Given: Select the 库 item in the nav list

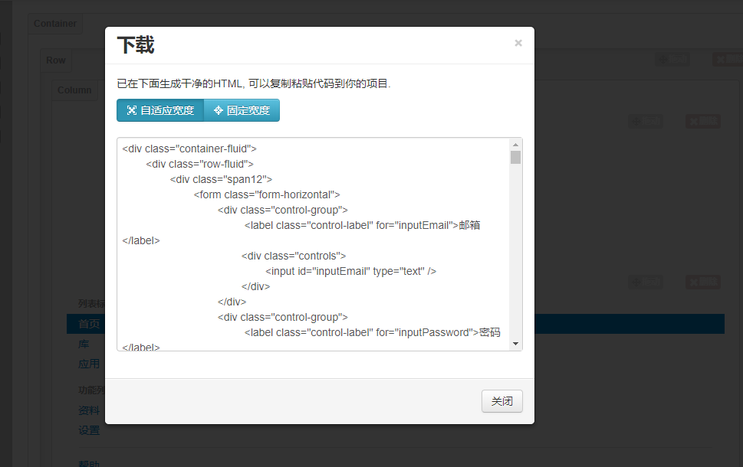Looking at the screenshot, I should [84, 345].
